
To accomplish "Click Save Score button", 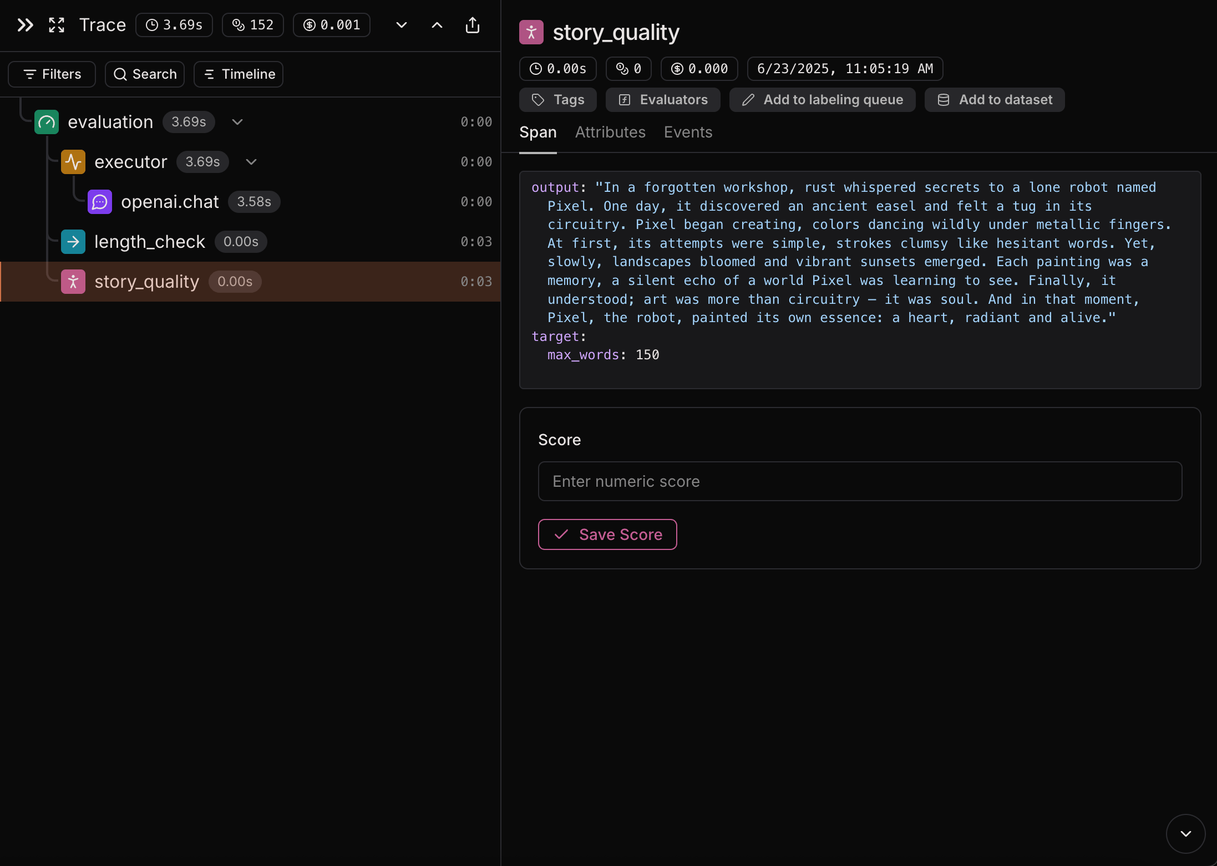I will (607, 534).
